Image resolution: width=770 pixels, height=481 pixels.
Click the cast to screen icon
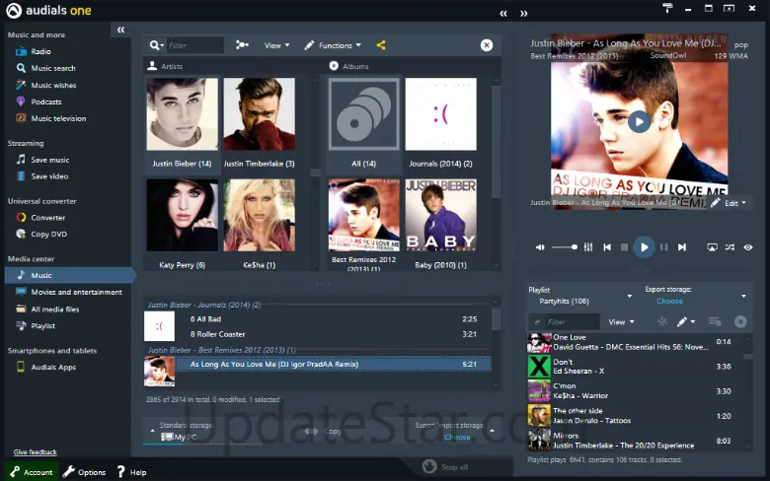click(x=712, y=247)
